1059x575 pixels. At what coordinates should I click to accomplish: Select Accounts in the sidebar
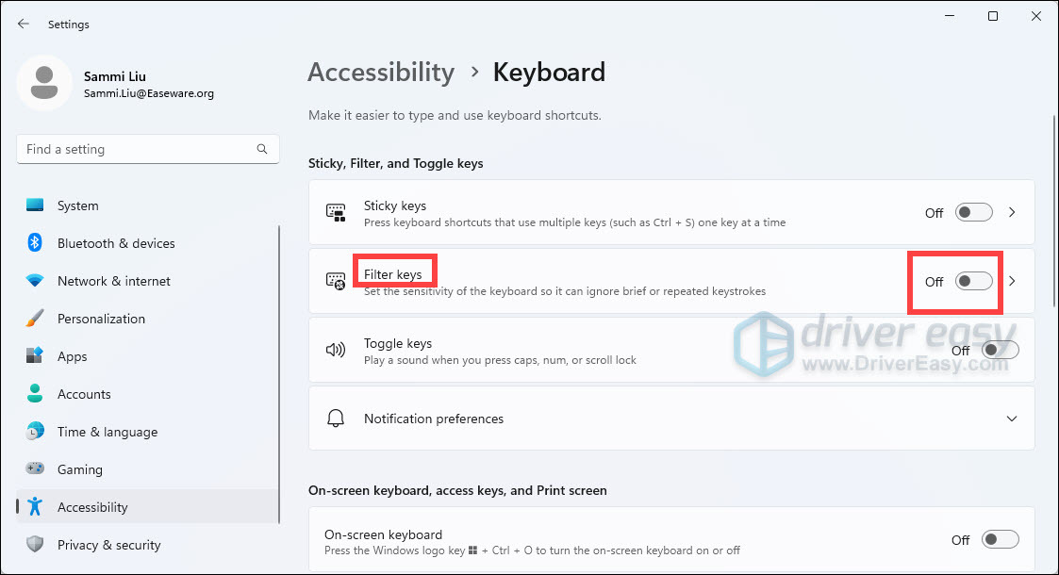pos(84,393)
